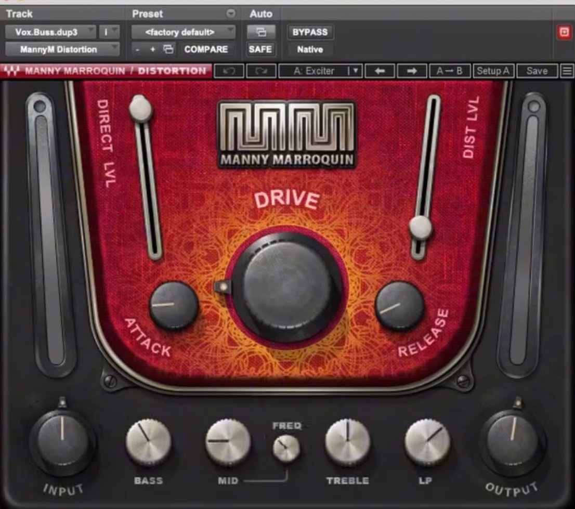Open the Waves hamburger menu icon
Image resolution: width=575 pixels, height=509 pixels.
tap(567, 71)
